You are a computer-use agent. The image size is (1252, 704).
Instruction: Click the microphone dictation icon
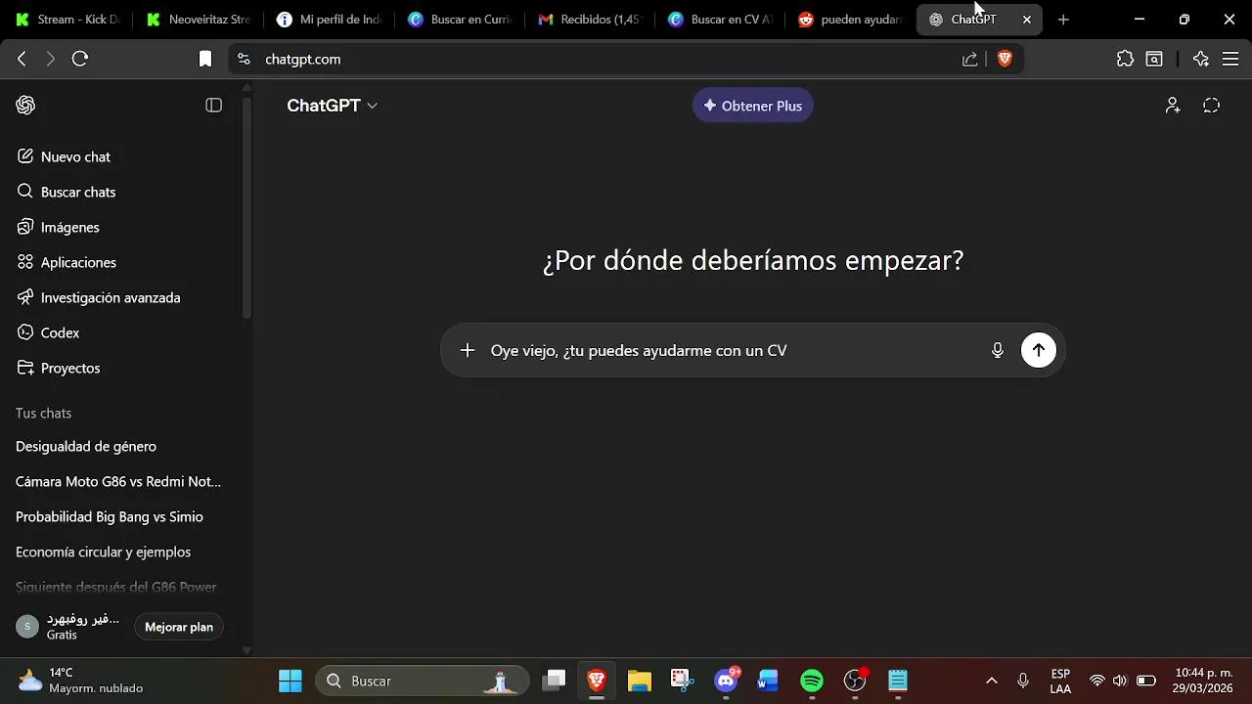998,350
